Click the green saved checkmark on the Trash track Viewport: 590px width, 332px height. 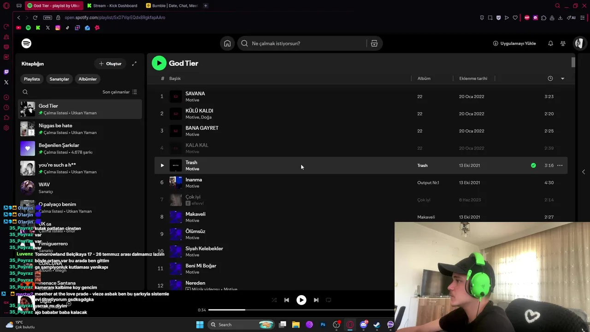[x=533, y=166]
